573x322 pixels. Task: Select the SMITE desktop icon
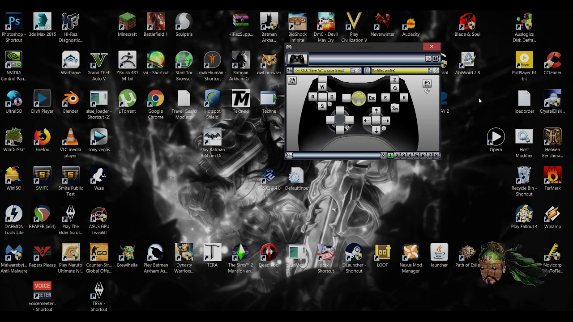click(42, 179)
